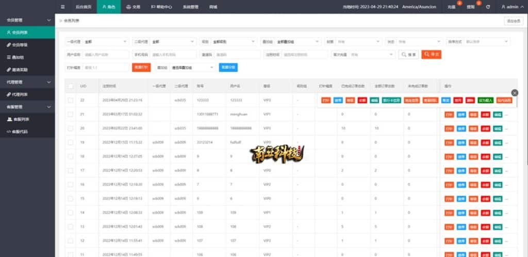Close the expanded row actions popup
The width and height of the screenshot is (528, 257).
(514, 92)
